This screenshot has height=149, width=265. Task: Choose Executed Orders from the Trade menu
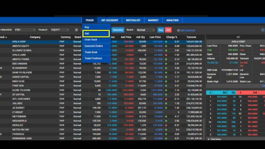(96, 46)
